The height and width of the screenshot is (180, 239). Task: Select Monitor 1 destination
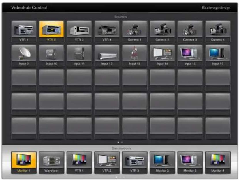[24, 162]
